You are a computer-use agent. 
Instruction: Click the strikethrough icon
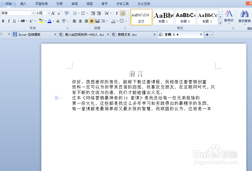click(x=23, y=21)
